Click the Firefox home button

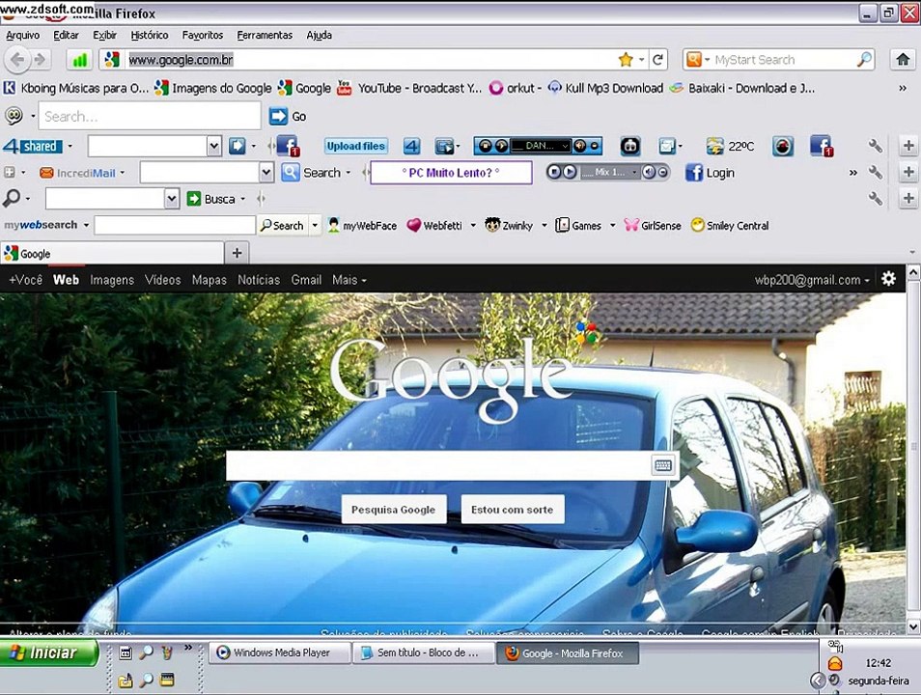903,59
